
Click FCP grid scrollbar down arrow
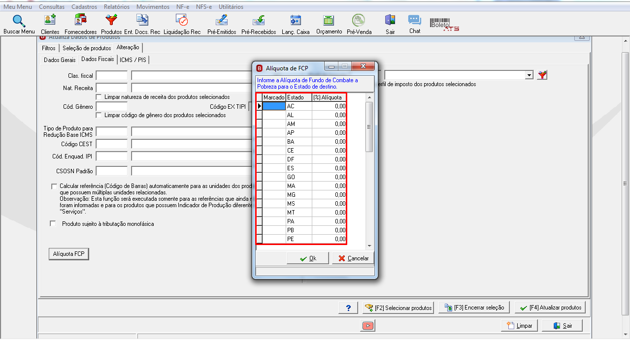[x=369, y=246]
